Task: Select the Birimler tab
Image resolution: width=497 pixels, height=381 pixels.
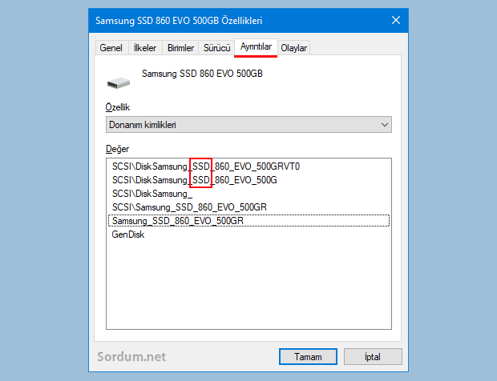Action: [x=180, y=48]
